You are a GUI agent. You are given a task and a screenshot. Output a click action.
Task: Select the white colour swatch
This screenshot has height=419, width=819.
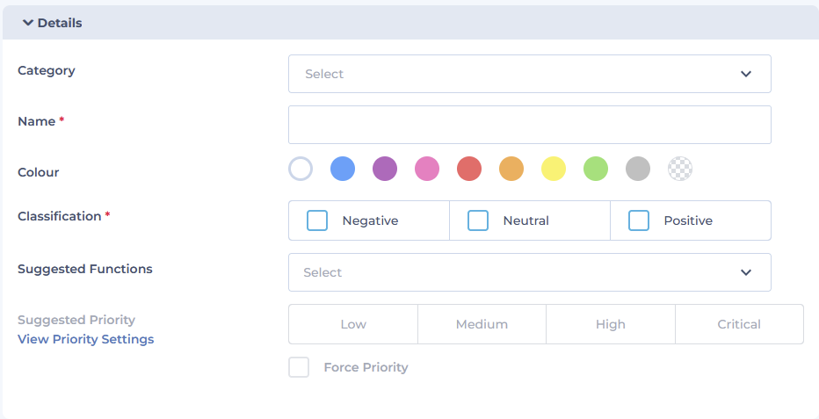tap(301, 169)
